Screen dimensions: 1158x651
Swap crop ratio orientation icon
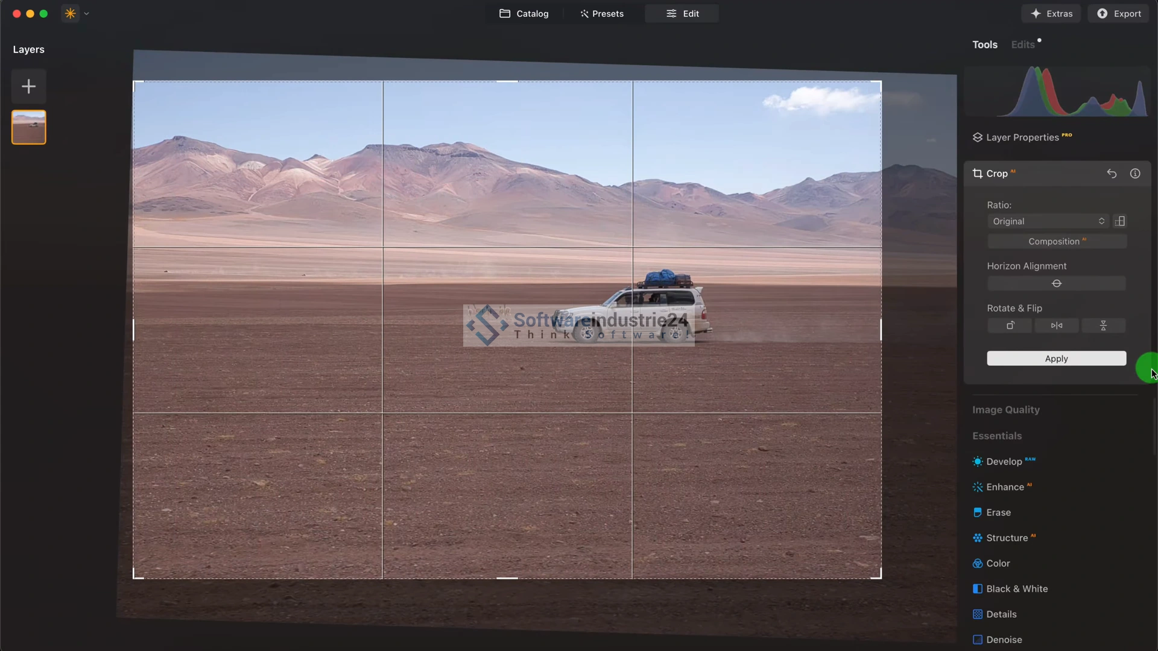coord(1120,221)
